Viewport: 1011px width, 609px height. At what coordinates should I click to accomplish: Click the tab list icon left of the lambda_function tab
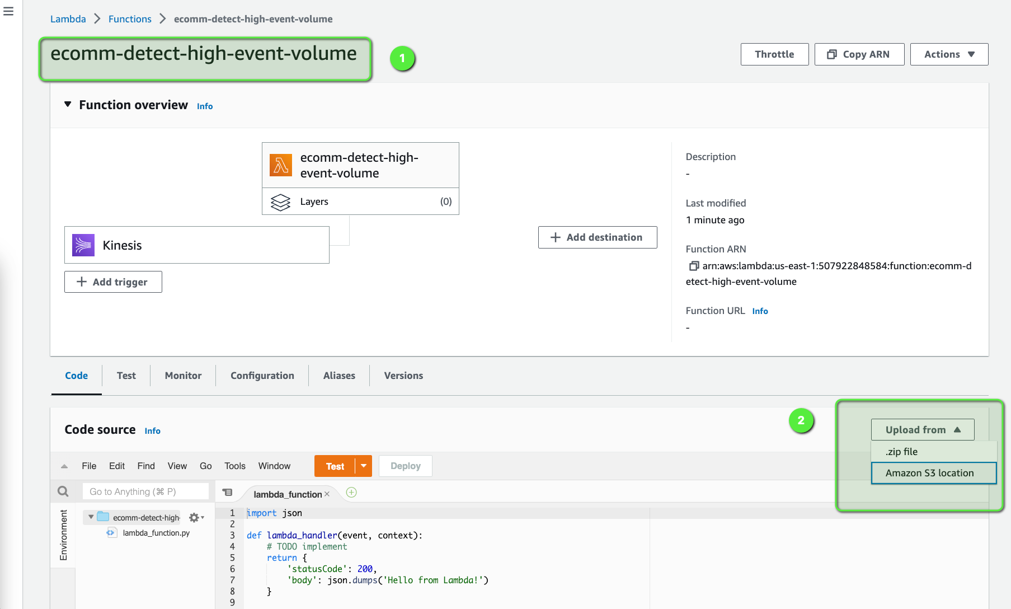pos(227,493)
